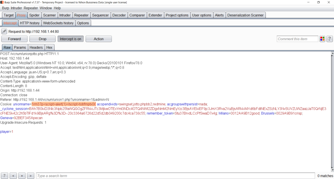The image size is (334, 179).
Task: Switch to the Sequencer tab
Action: pos(100,15)
